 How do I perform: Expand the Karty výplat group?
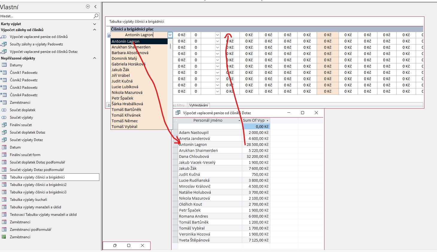click(95, 24)
